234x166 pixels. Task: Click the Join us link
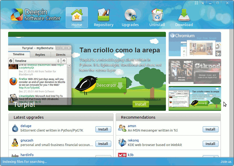pos(226,162)
